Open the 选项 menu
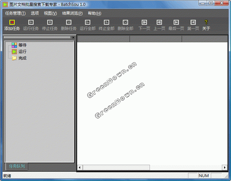 tap(35, 13)
